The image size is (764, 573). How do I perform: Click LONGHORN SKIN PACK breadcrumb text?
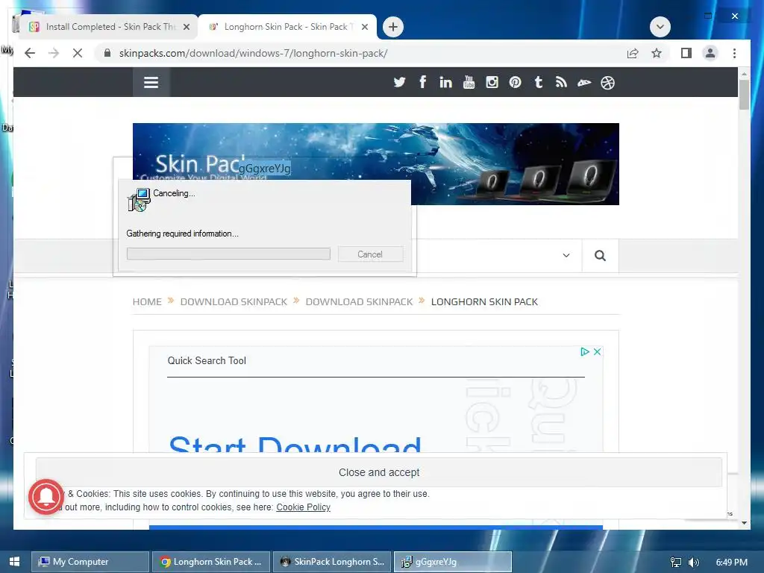pos(484,301)
